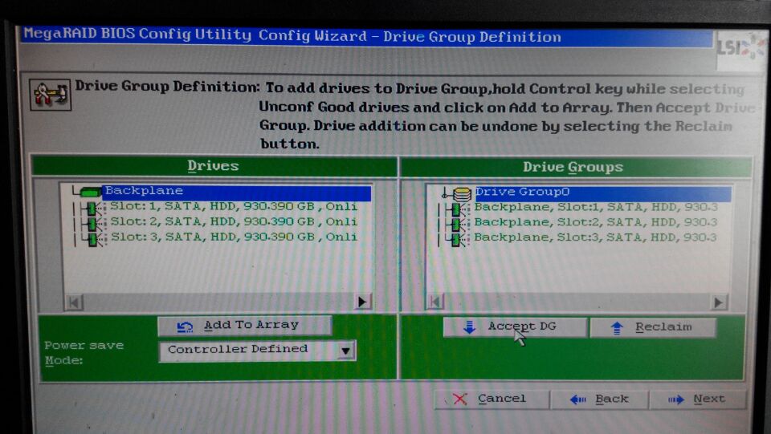The width and height of the screenshot is (771, 434).
Task: Select Drive Group0 in Drive Groups tree
Action: [x=522, y=193]
